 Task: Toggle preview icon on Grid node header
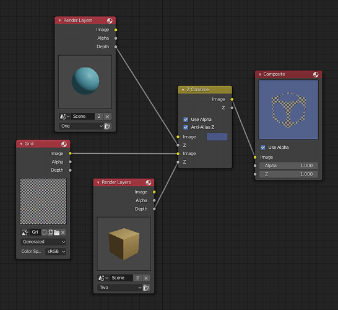click(64, 144)
